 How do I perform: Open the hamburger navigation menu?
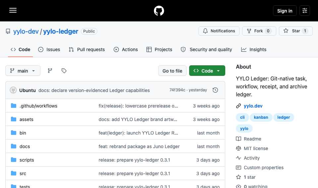pos(13,10)
